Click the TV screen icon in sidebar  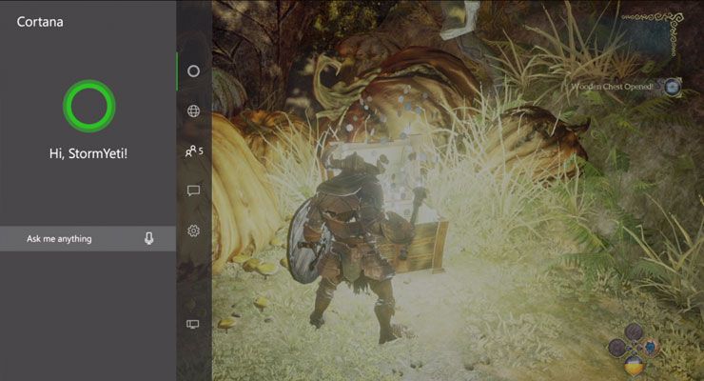(193, 324)
